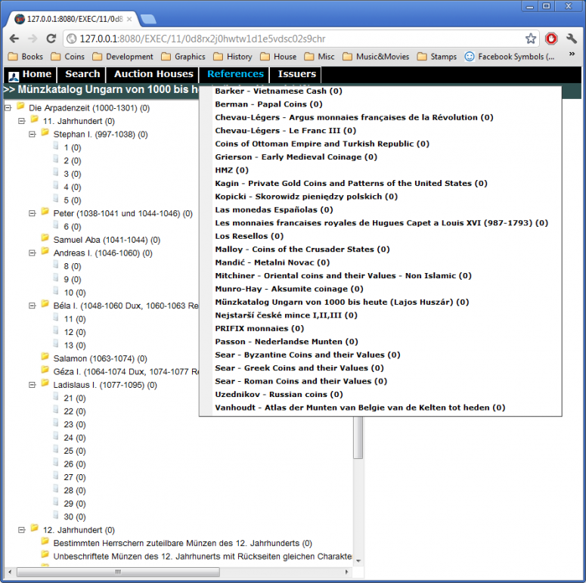Screen dimensions: 586x583
Task: Open the References menu
Action: (235, 74)
